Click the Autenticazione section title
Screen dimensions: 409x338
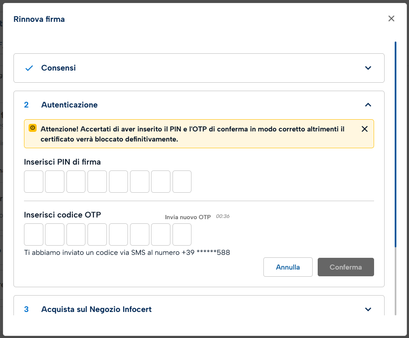pos(69,105)
